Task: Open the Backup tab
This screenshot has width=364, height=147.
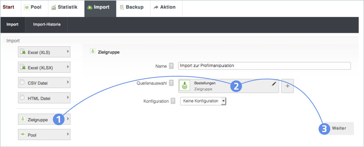Action: (131, 7)
